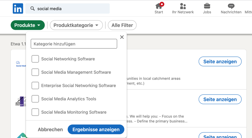Click Seite anzeigen for aim internet result
This screenshot has height=138, width=252.
click(x=220, y=99)
